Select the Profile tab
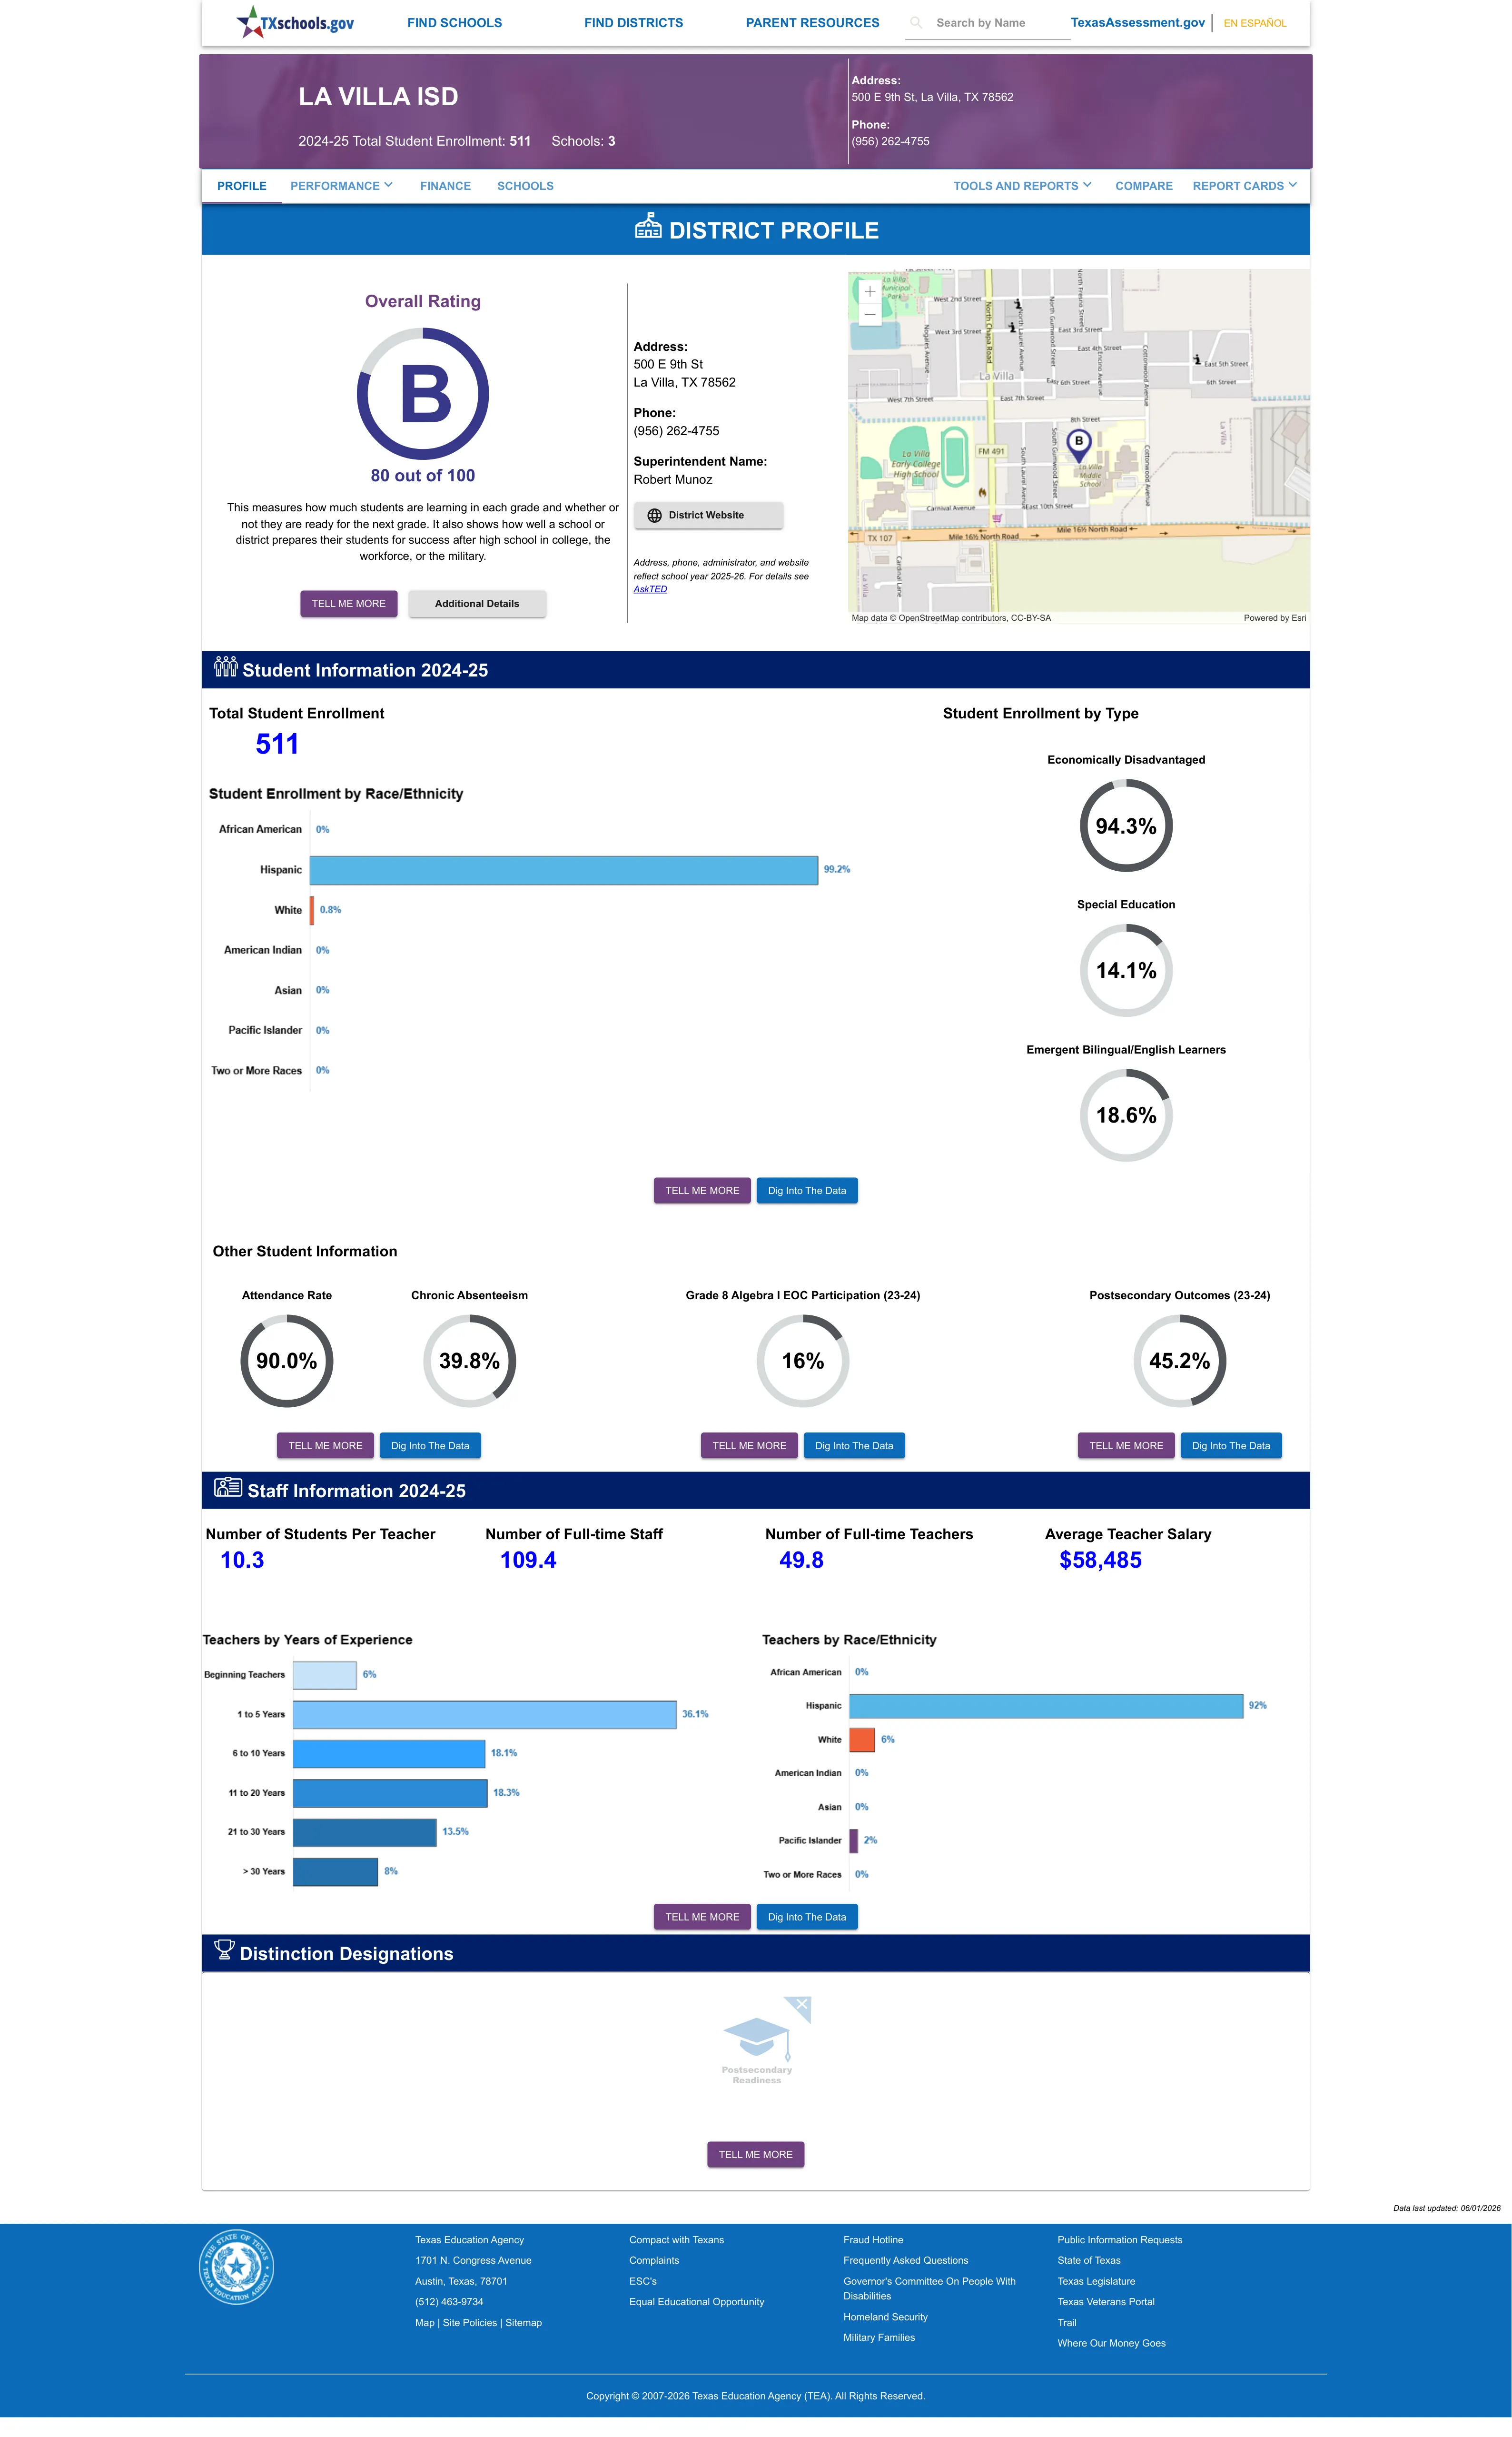The width and height of the screenshot is (1512, 2437). (x=242, y=186)
